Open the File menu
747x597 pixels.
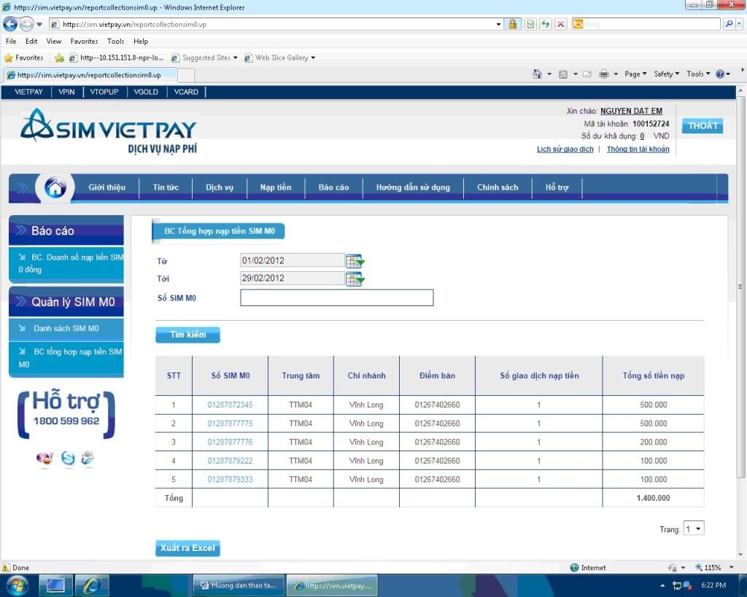coord(11,42)
